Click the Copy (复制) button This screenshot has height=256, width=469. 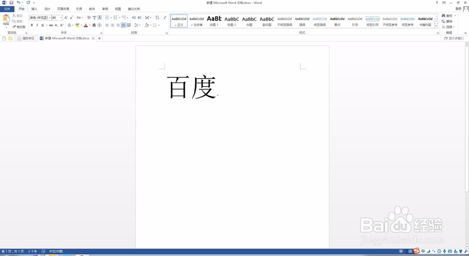click(17, 21)
